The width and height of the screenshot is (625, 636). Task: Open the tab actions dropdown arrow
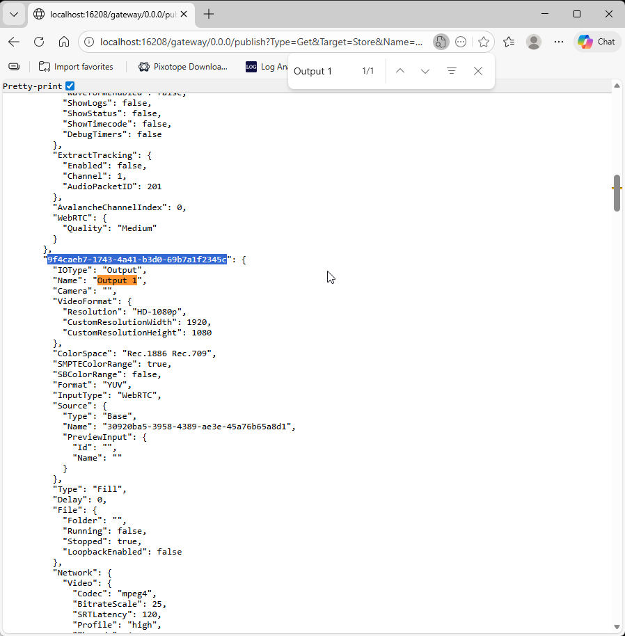pos(14,14)
